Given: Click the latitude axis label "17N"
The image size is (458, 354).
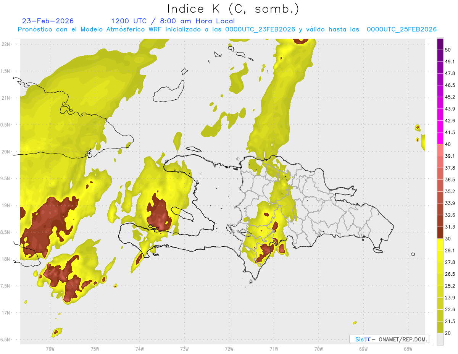Looking at the screenshot, I should point(5,313).
